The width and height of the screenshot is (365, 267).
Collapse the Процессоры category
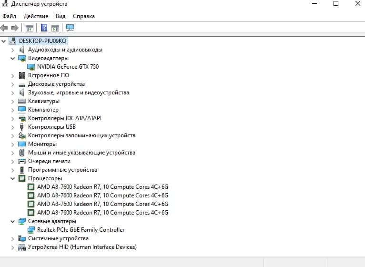[12, 178]
